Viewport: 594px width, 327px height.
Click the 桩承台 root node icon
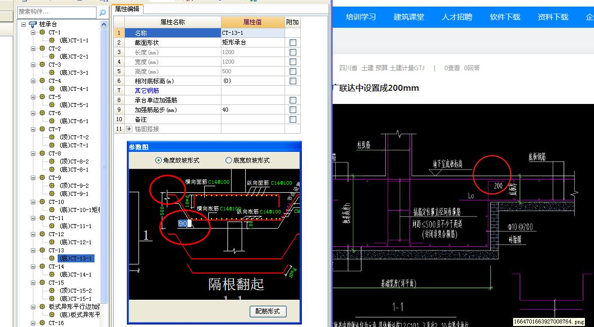click(x=33, y=24)
